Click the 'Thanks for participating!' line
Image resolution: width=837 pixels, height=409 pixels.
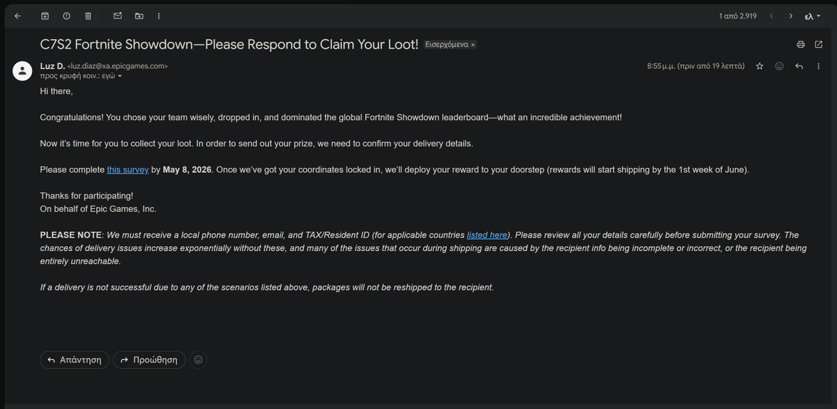(x=86, y=196)
